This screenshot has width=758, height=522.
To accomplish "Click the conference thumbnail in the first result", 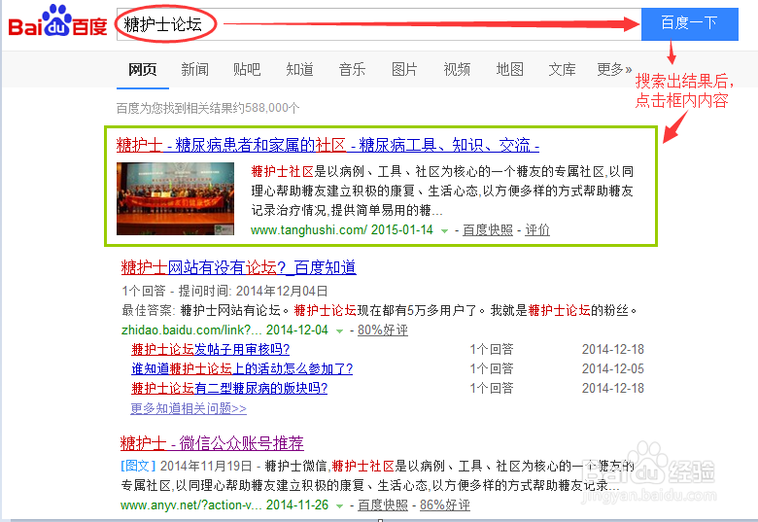I will (176, 198).
